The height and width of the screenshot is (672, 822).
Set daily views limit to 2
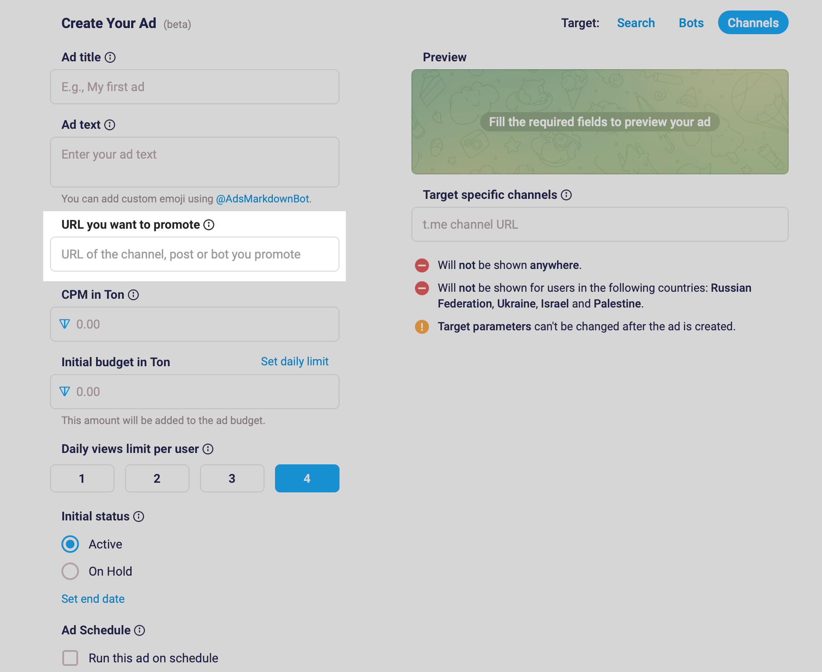pyautogui.click(x=157, y=478)
